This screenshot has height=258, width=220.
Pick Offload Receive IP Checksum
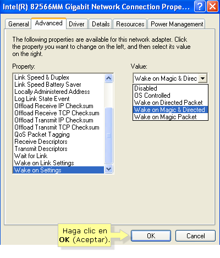59,106
